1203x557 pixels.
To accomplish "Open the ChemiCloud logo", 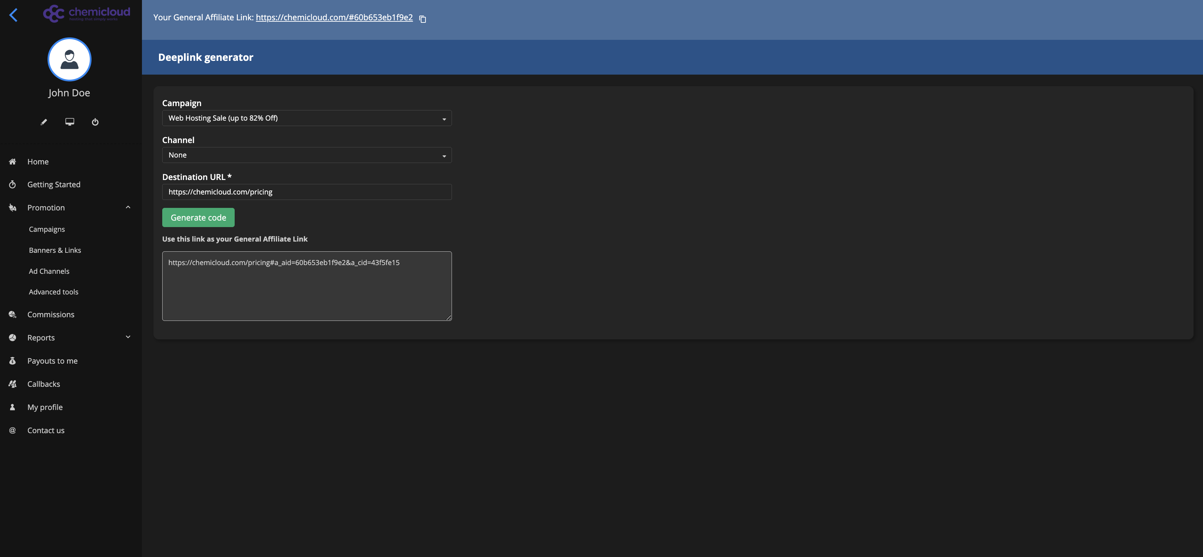I will [x=87, y=13].
